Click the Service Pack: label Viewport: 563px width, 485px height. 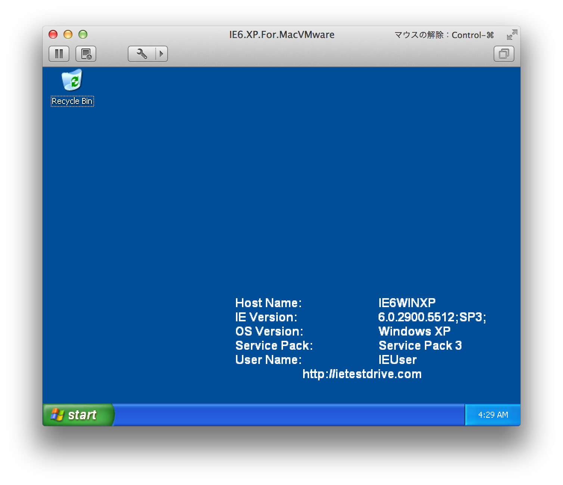click(x=274, y=346)
